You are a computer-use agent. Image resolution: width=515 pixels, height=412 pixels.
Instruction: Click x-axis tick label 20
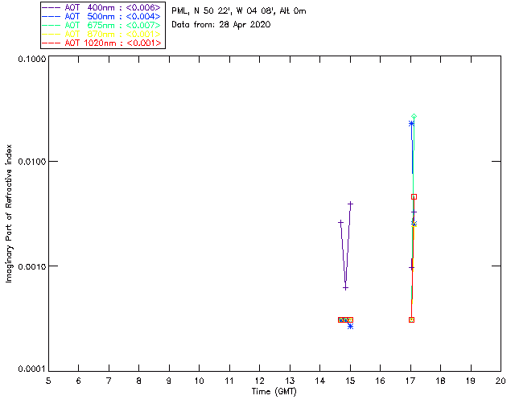click(x=501, y=381)
